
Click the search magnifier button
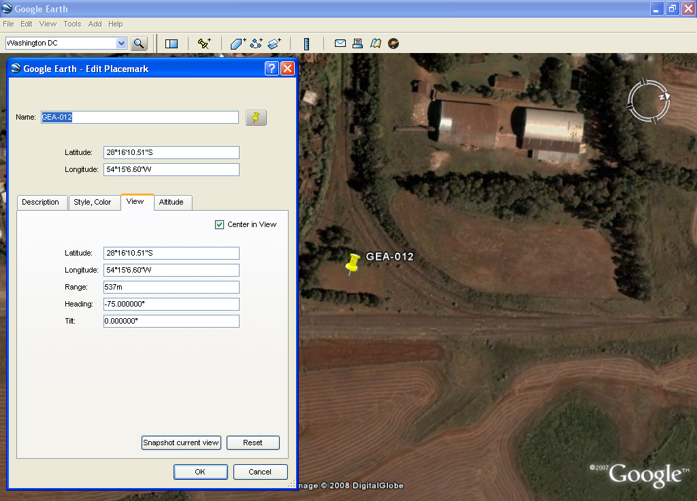coord(139,43)
